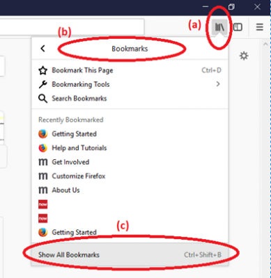
Task: Click the scrollbar up arrow
Action: tap(265, 44)
